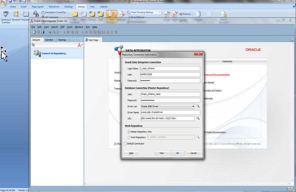Click the refresh icon under Designer tab
296x192 pixels.
[33, 45]
